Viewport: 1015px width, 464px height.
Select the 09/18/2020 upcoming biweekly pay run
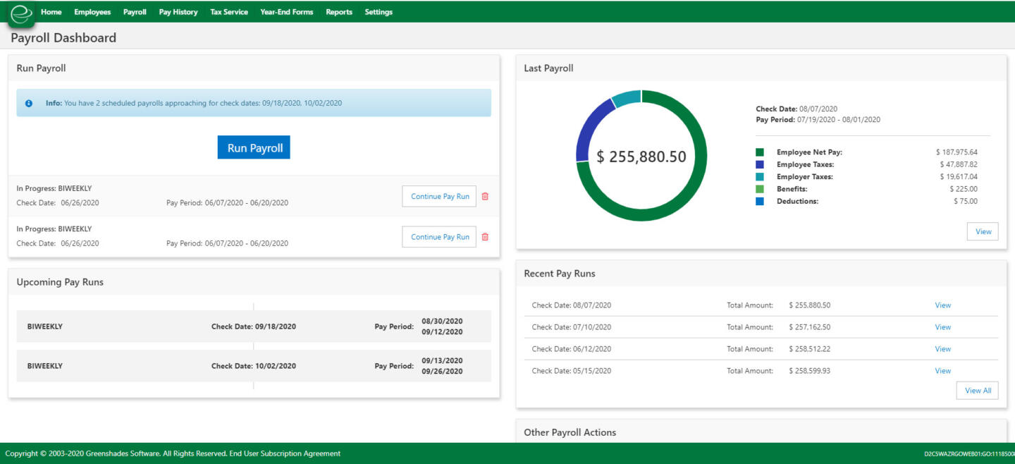pyautogui.click(x=254, y=326)
